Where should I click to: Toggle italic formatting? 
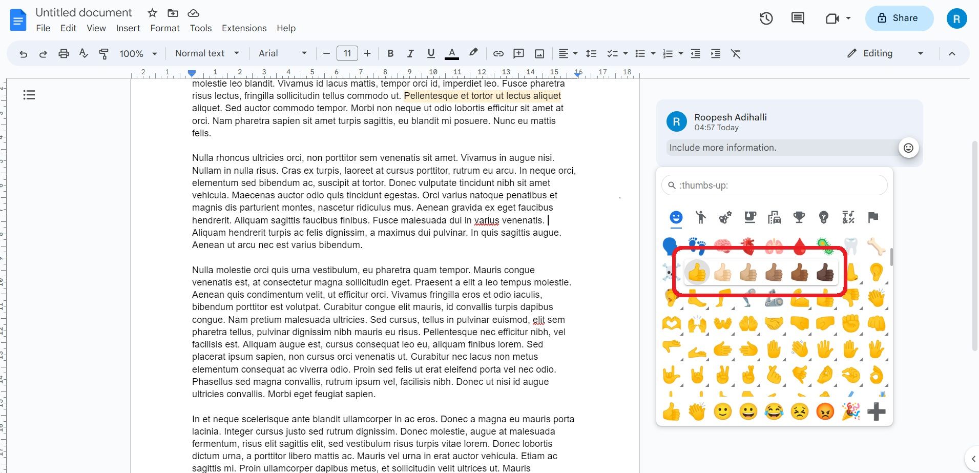[410, 53]
